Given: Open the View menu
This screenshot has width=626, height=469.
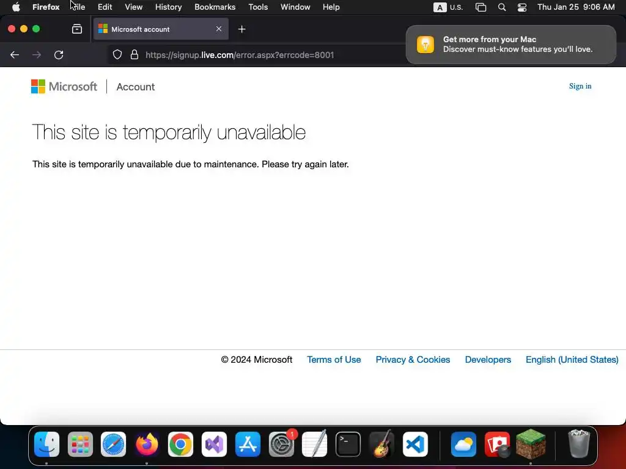Looking at the screenshot, I should click(133, 7).
